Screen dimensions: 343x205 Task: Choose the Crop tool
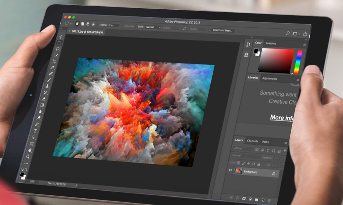tap(55, 61)
